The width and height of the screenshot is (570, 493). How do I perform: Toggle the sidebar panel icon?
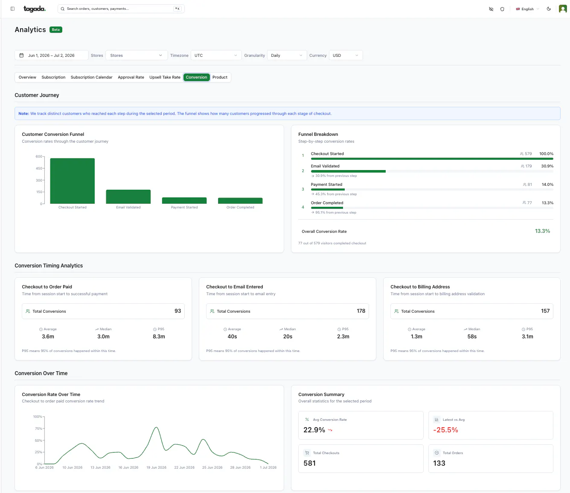coord(12,9)
